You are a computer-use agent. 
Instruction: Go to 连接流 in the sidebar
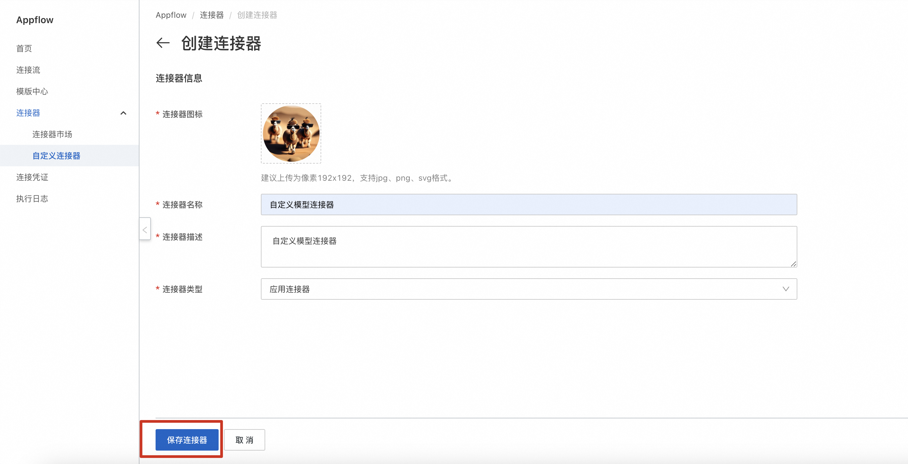tap(28, 70)
